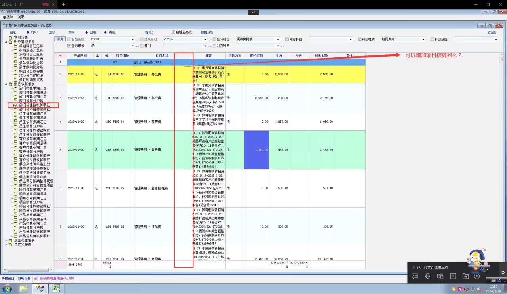The image size is (507, 294).
Task: Open File Explorer from the taskbar
Action: 24,288
